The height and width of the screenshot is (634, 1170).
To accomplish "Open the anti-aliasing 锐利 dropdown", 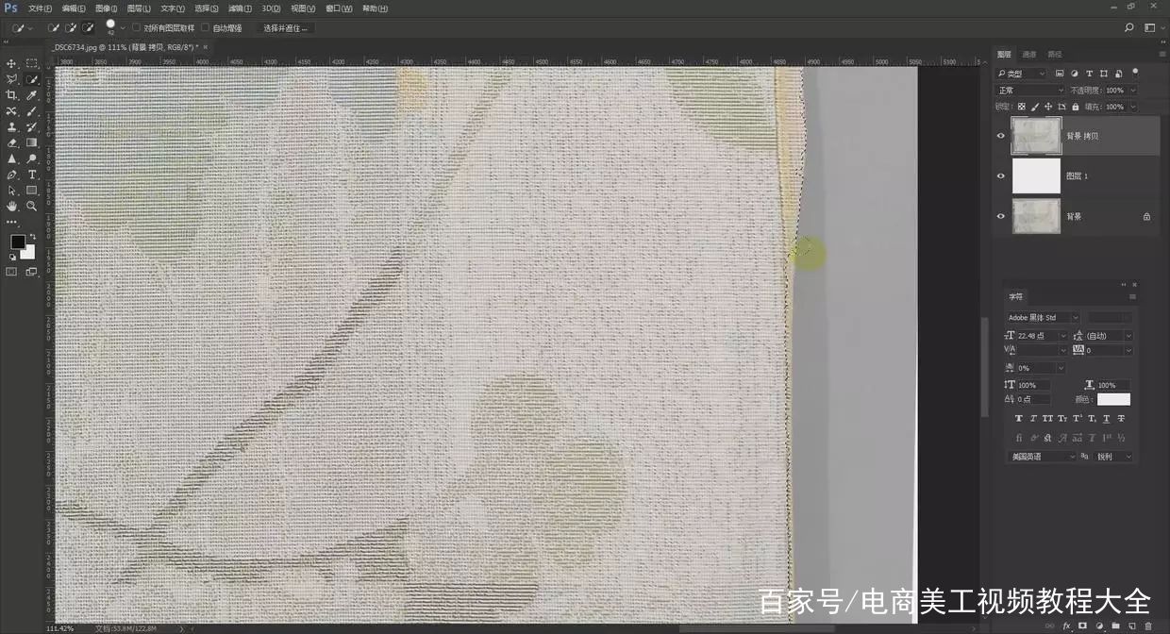I will [x=1114, y=456].
